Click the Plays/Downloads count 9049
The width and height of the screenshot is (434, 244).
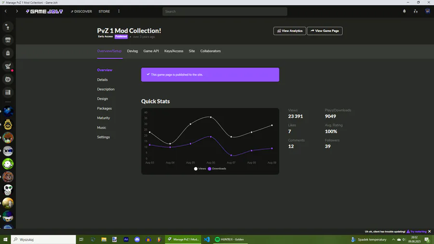[x=330, y=117]
